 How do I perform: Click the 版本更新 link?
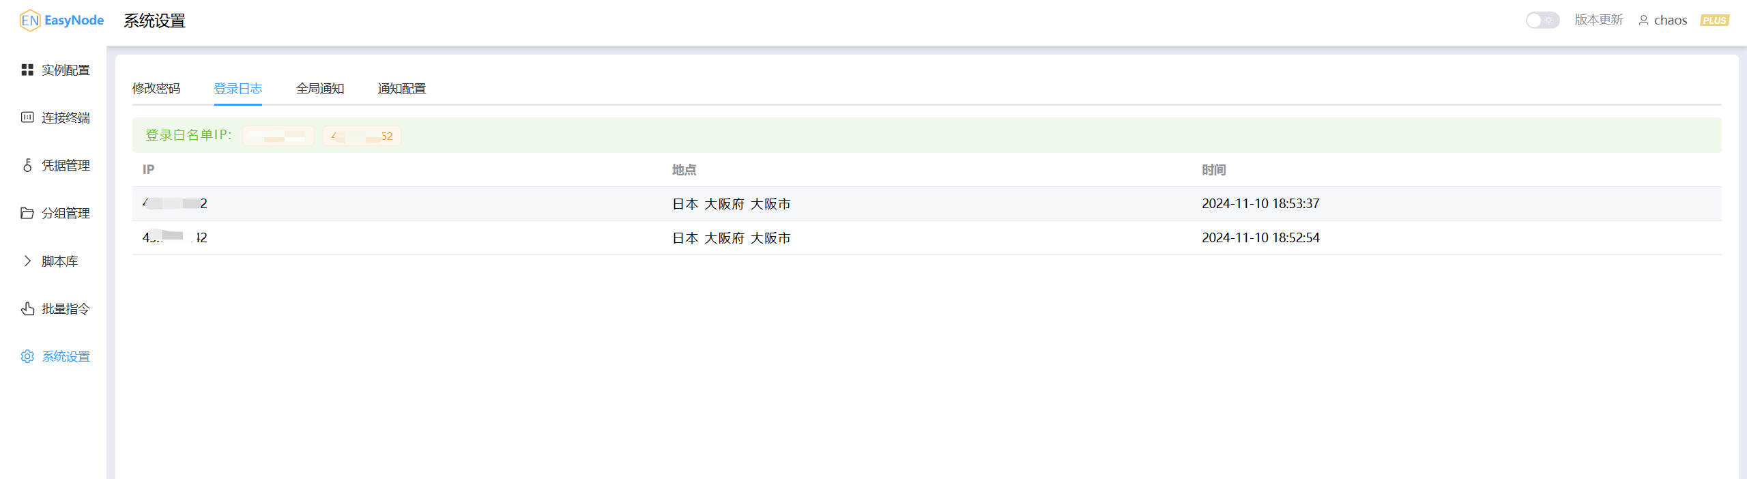click(1598, 20)
